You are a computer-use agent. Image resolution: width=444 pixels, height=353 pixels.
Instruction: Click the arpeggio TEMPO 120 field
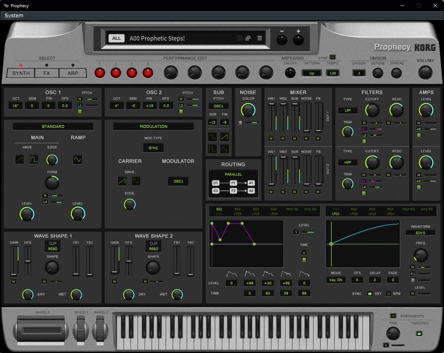coord(332,73)
